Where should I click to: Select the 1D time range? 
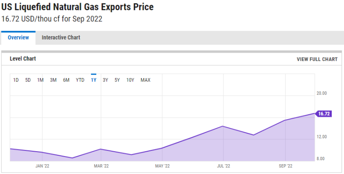pyautogui.click(x=16, y=80)
